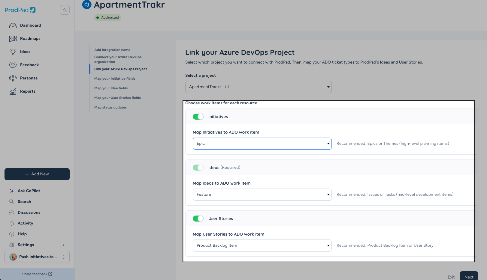Click Recommended: Product Backlog Item or User Story text
487x280 pixels.
coord(385,246)
